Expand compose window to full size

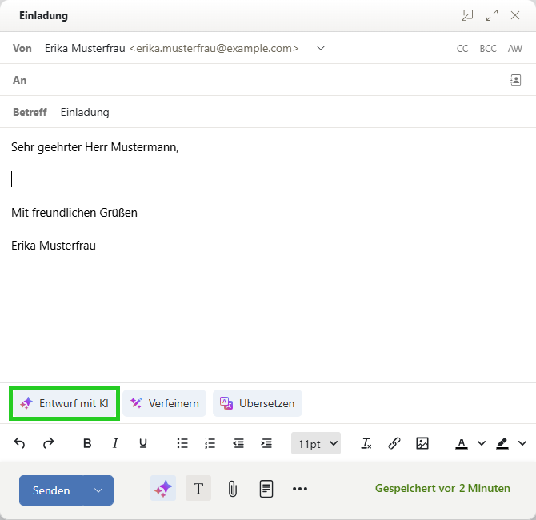[492, 15]
